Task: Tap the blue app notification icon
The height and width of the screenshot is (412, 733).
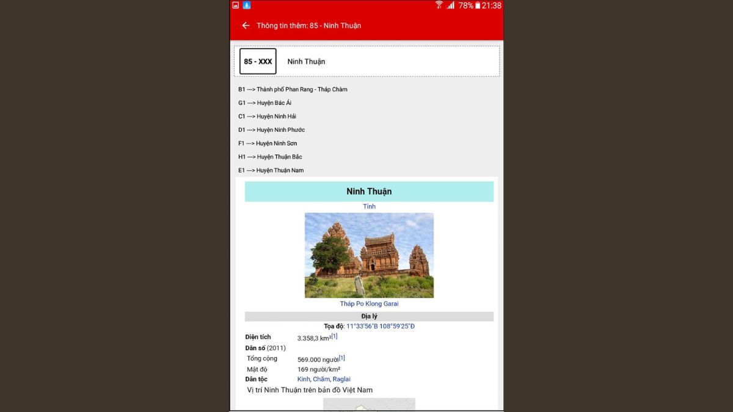Action: pyautogui.click(x=247, y=5)
